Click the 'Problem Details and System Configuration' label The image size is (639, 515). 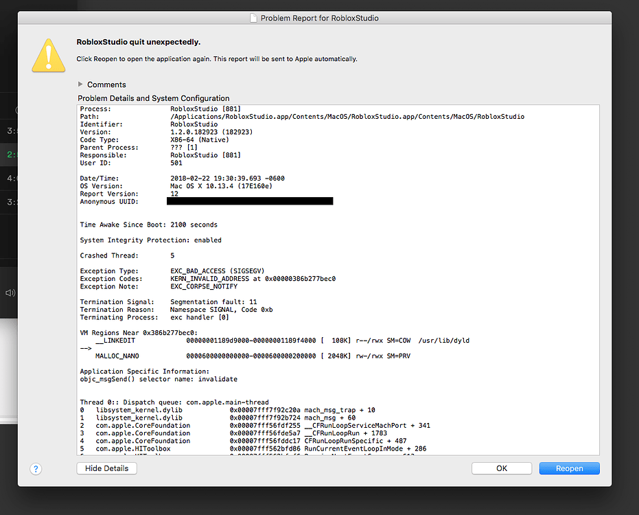[154, 98]
